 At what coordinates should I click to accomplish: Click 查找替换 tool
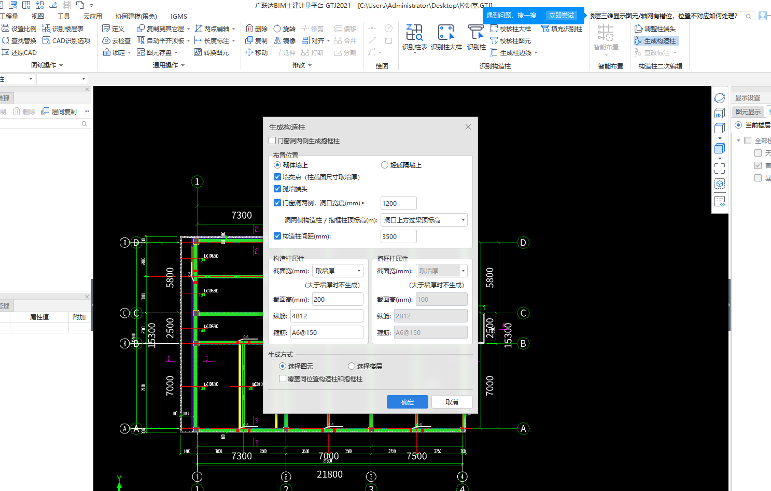click(x=19, y=40)
